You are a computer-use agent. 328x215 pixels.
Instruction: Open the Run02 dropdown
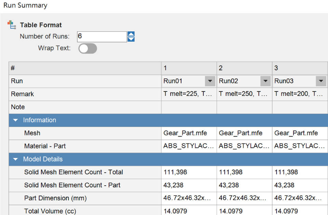point(265,81)
